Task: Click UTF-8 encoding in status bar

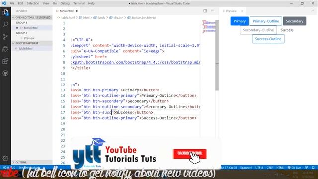Action: pyautogui.click(x=259, y=168)
